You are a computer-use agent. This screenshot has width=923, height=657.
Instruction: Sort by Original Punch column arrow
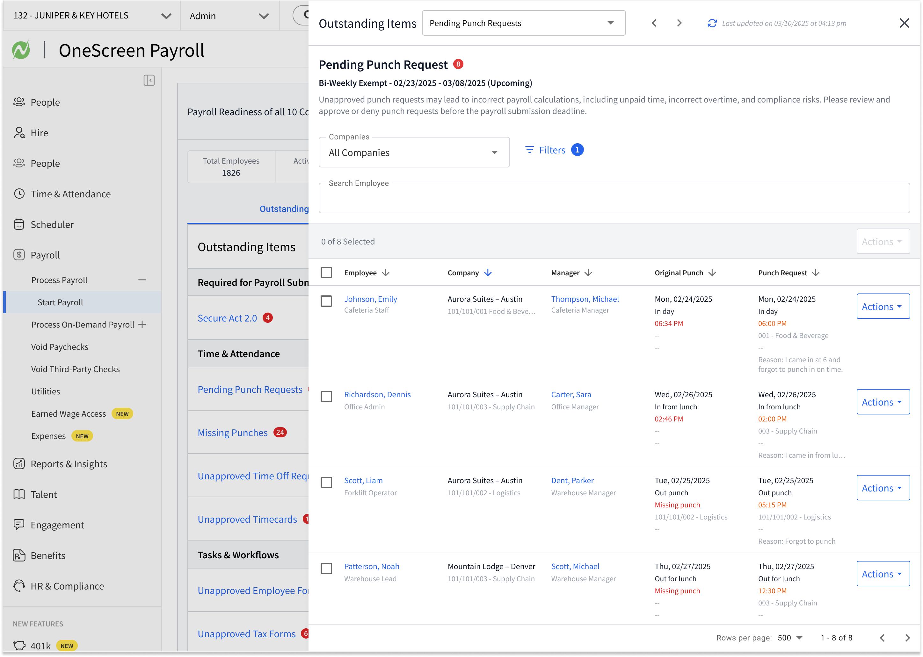pos(712,273)
